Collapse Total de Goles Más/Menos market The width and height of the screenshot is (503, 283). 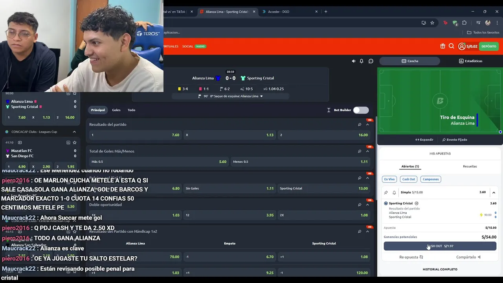click(367, 151)
